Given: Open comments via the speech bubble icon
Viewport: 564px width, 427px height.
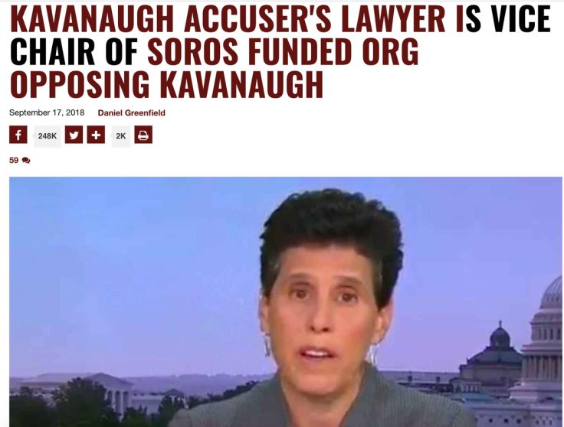Looking at the screenshot, I should (26, 160).
